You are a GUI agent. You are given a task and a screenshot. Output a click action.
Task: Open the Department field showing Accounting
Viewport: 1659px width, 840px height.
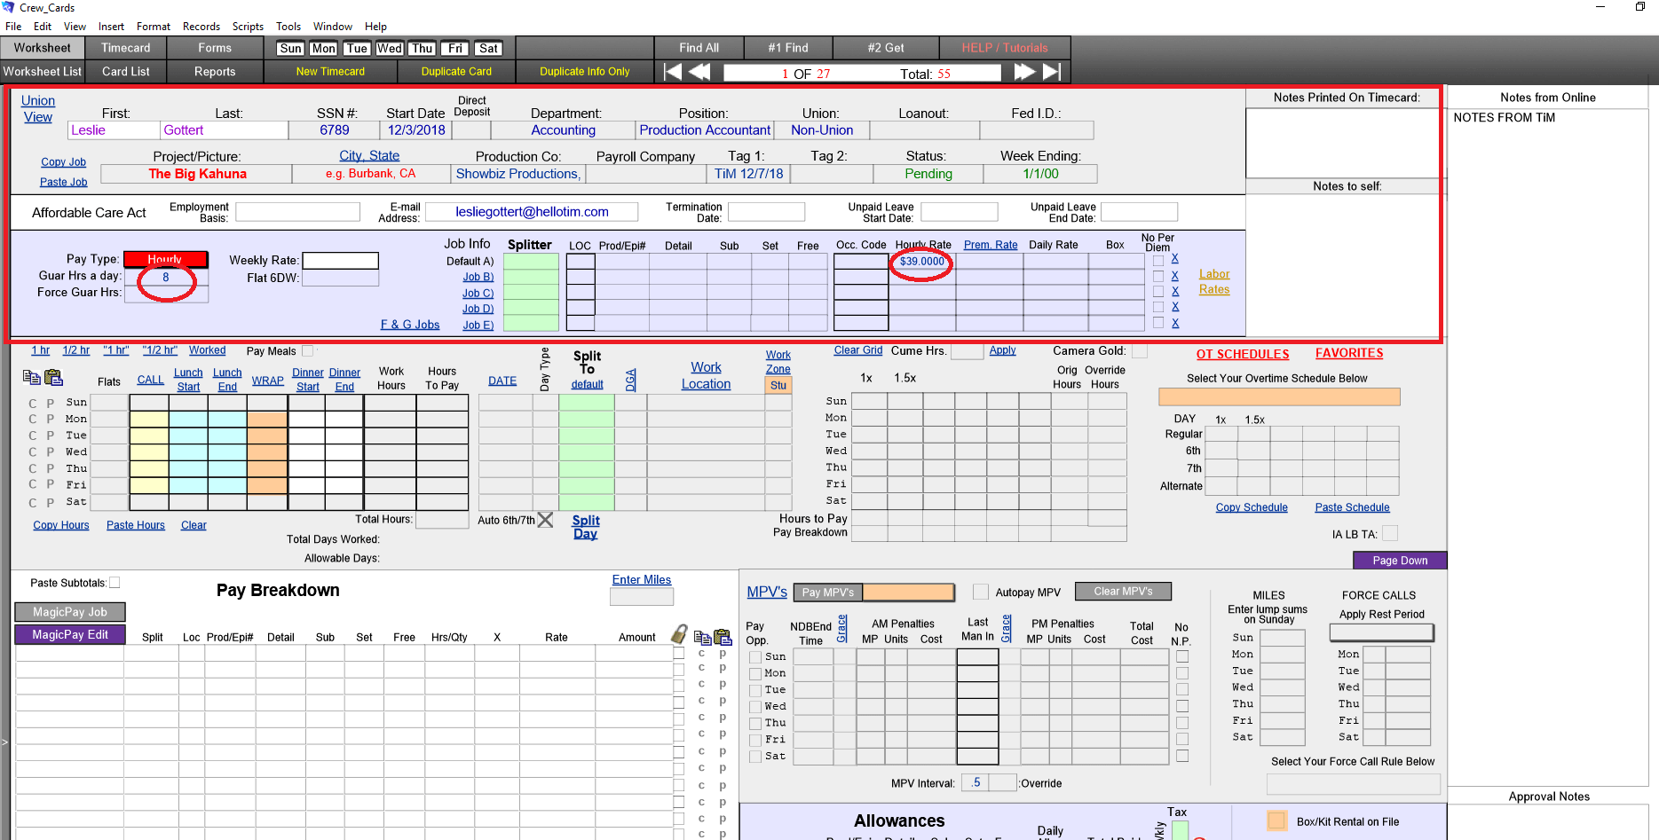[x=564, y=130]
